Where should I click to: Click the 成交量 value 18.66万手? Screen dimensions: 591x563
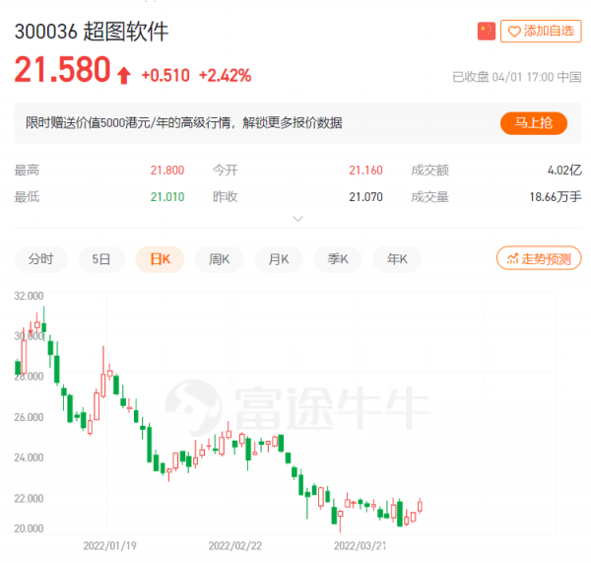[x=556, y=196]
